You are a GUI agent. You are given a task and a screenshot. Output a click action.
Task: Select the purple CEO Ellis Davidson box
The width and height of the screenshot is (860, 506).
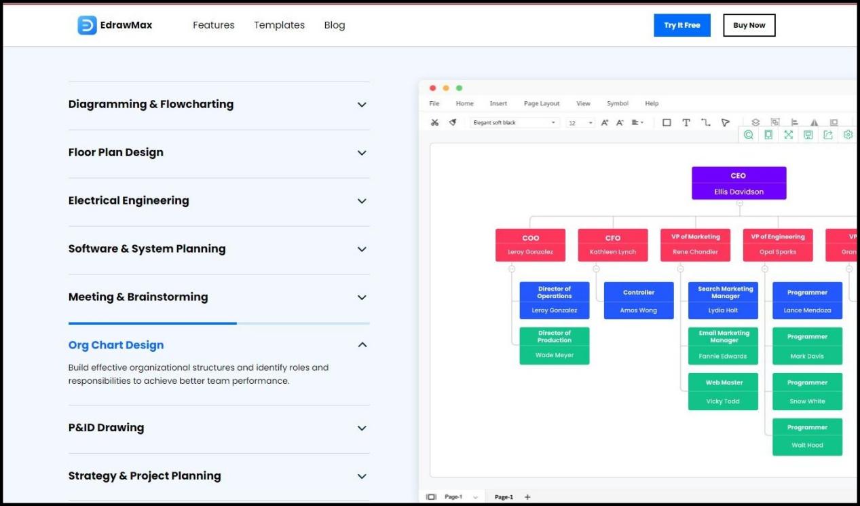click(x=739, y=183)
